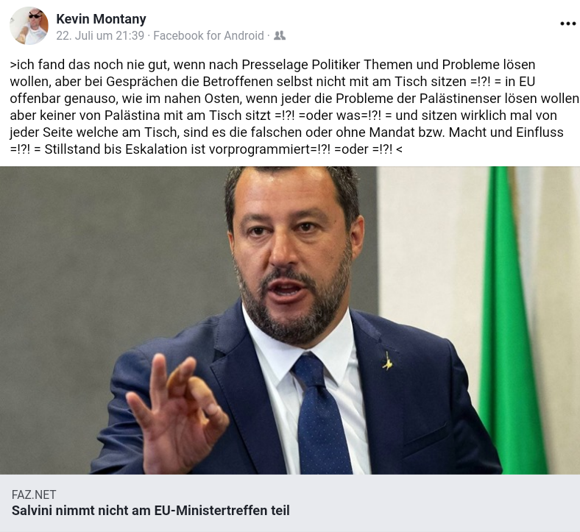Click the Facebook for Android label
580x532 pixels.
(208, 36)
